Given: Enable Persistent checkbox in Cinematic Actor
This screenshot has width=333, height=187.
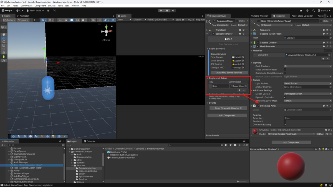Looking at the screenshot, I should click(285, 121).
